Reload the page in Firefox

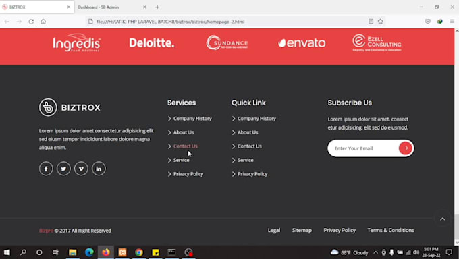31,22
